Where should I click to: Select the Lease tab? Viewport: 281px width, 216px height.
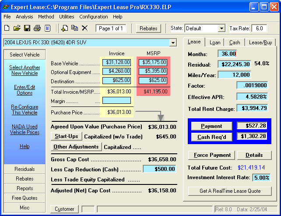(x=194, y=42)
